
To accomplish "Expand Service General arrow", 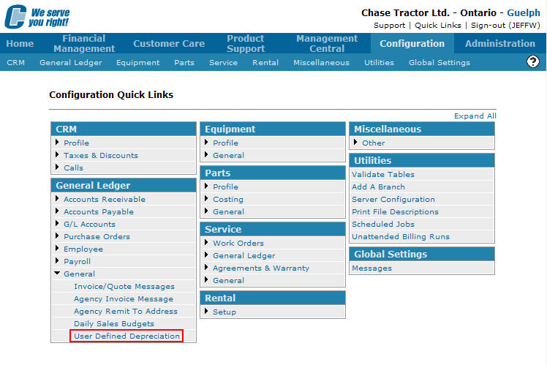I will [206, 280].
